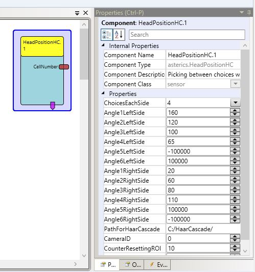This screenshot has width=255, height=272.
Task: Open the Component Class dropdown
Action: pyautogui.click(x=236, y=84)
